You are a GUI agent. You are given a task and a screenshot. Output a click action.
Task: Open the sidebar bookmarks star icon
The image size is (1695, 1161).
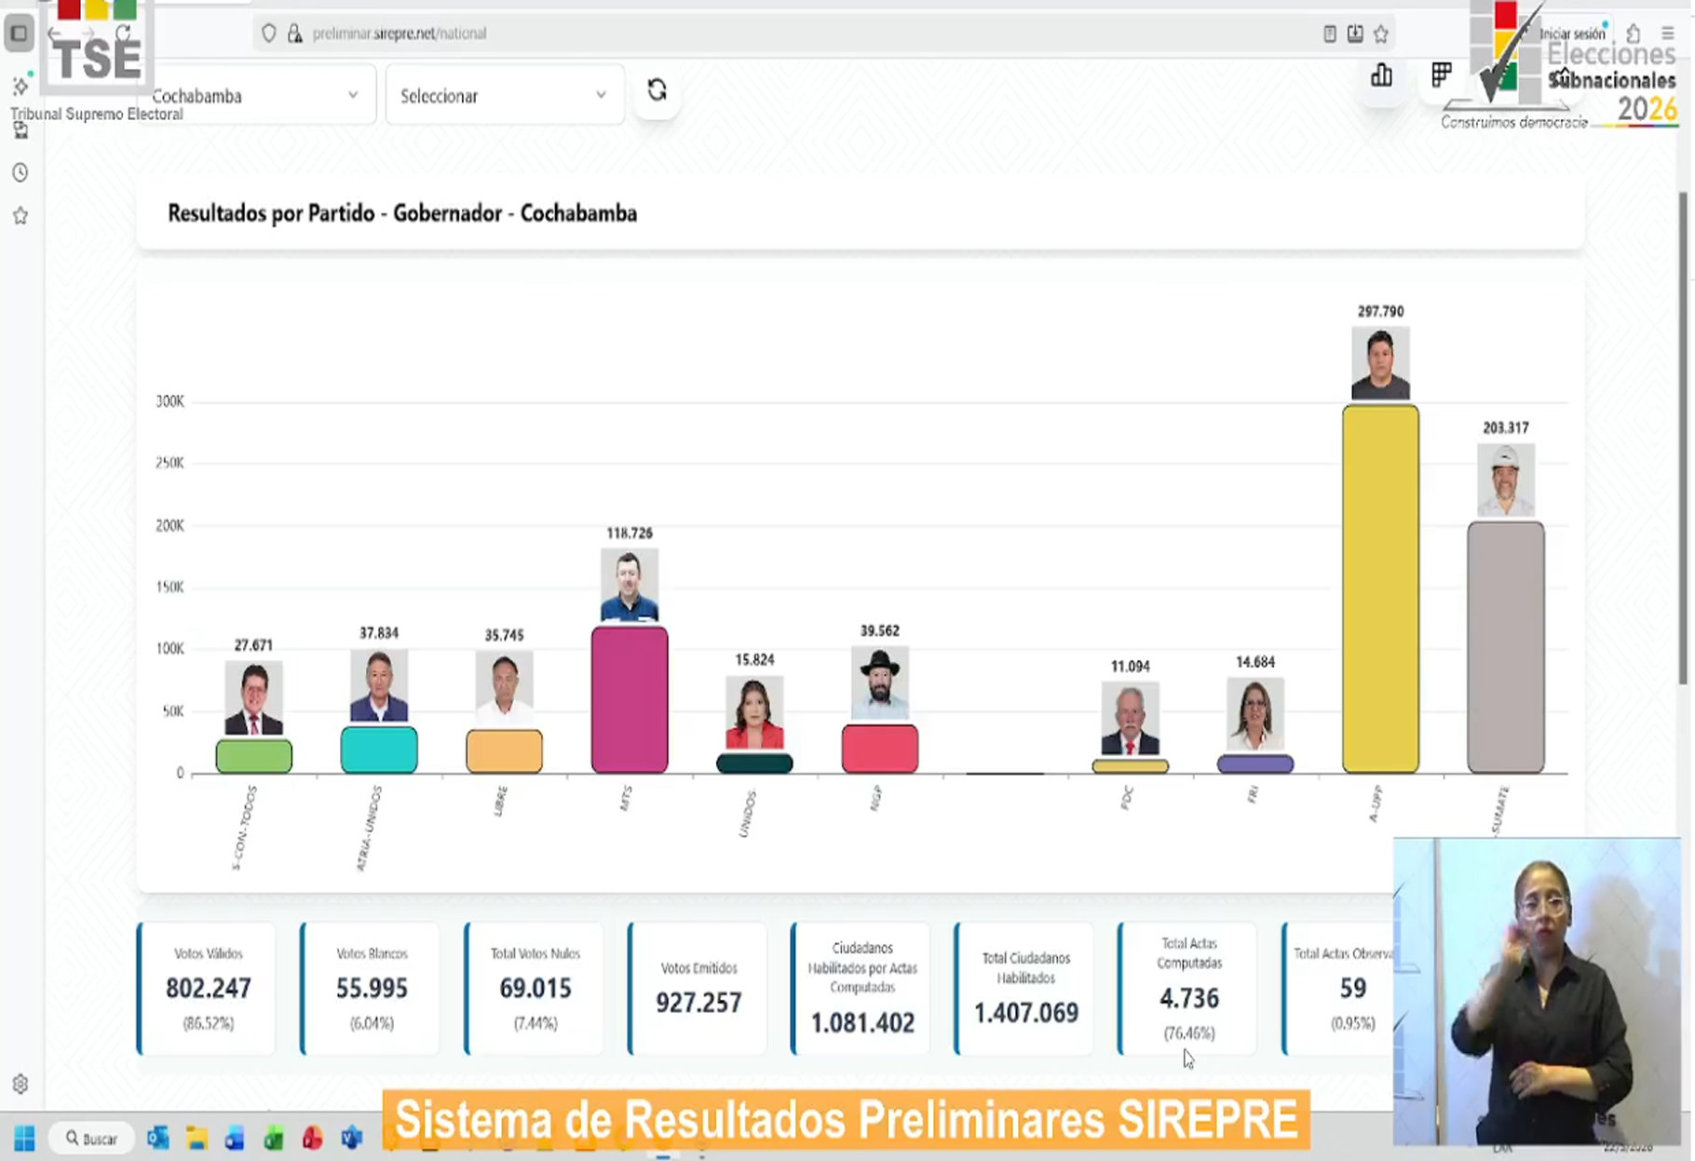pyautogui.click(x=20, y=216)
